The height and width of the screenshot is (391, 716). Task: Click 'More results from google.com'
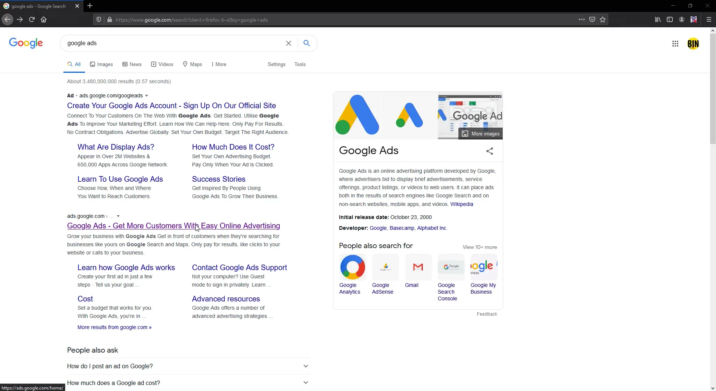114,327
